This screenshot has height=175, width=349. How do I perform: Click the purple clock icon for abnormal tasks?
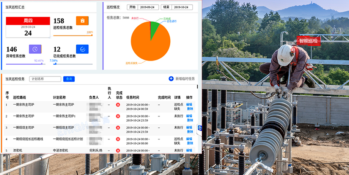click(x=35, y=49)
